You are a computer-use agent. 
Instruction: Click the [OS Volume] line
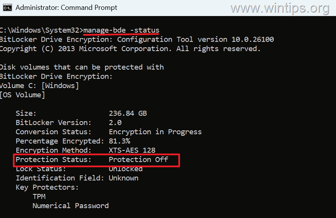coord(22,95)
